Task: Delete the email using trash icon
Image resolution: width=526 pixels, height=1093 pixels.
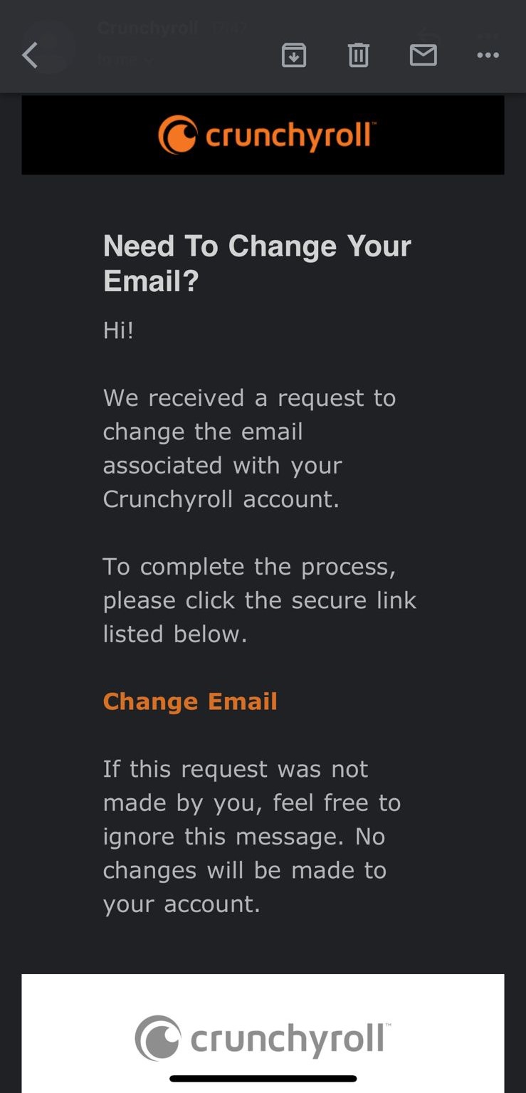Action: point(359,55)
